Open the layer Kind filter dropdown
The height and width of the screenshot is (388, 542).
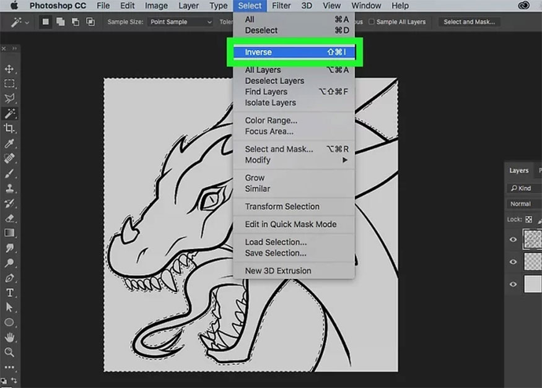click(524, 188)
